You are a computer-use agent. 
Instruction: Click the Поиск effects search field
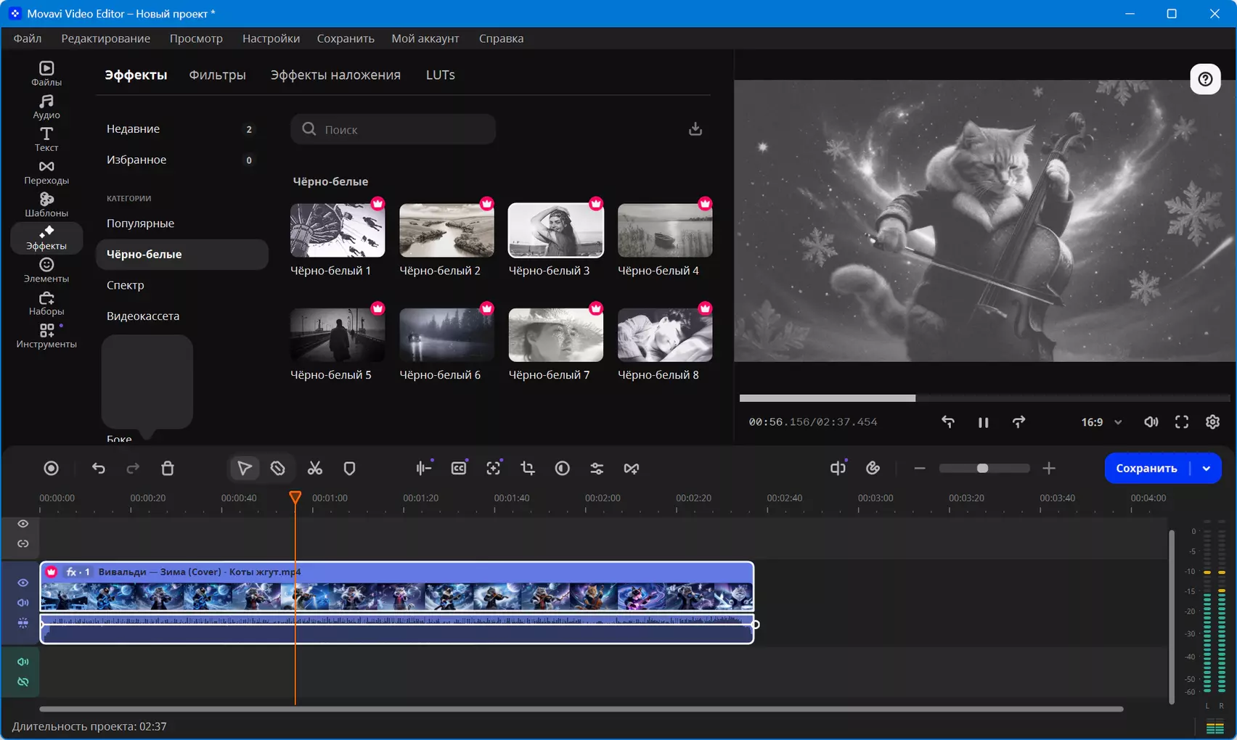click(393, 129)
